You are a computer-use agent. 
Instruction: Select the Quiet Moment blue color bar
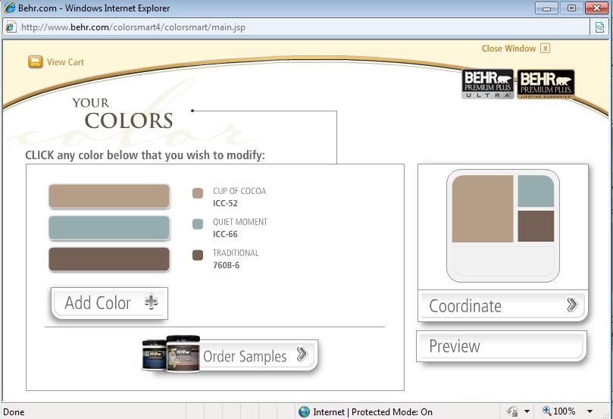(x=109, y=227)
